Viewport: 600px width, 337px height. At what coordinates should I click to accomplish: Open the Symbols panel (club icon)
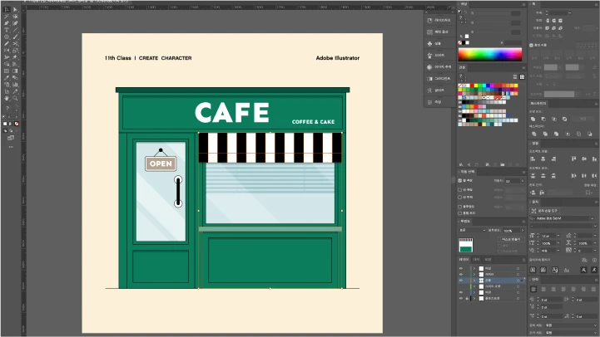pos(439,43)
